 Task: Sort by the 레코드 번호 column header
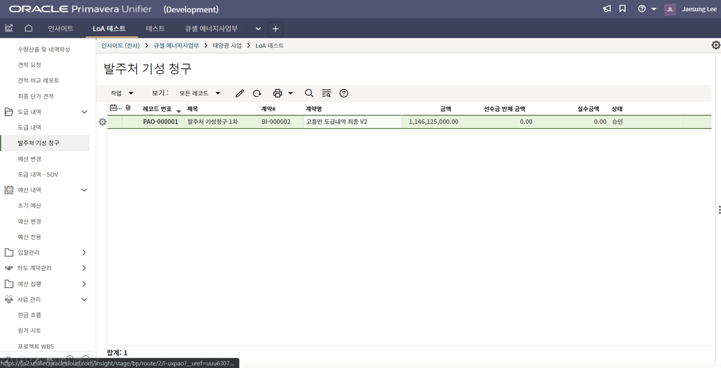[157, 109]
